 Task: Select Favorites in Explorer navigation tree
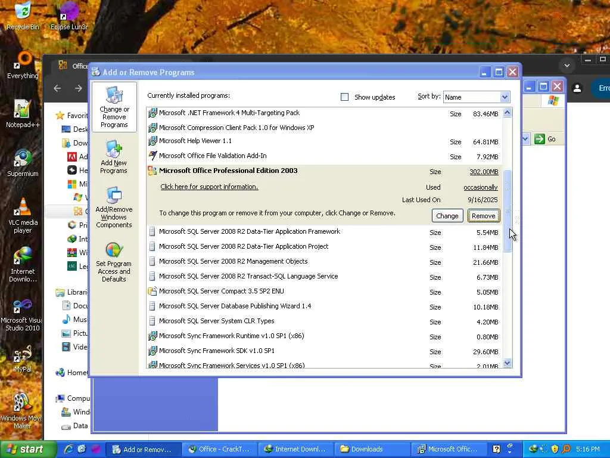tap(72, 115)
